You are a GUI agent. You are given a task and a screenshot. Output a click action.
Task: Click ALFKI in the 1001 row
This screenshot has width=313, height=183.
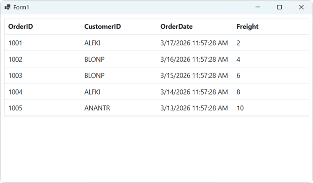click(x=92, y=43)
